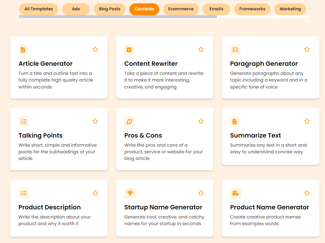Star the Content Rewriter template
325x243 pixels.
201,49
